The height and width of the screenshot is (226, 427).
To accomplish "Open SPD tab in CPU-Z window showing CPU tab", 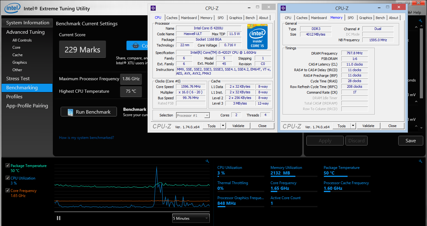I will (x=221, y=18).
